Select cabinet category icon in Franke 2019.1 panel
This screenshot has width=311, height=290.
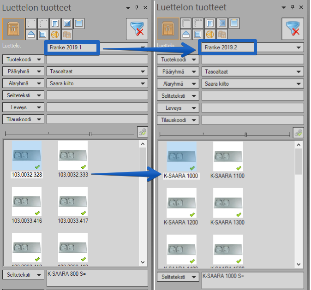point(13,29)
